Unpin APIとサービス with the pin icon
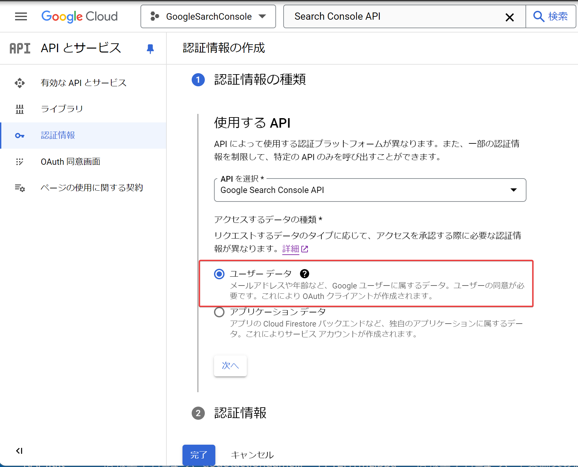 click(x=150, y=49)
